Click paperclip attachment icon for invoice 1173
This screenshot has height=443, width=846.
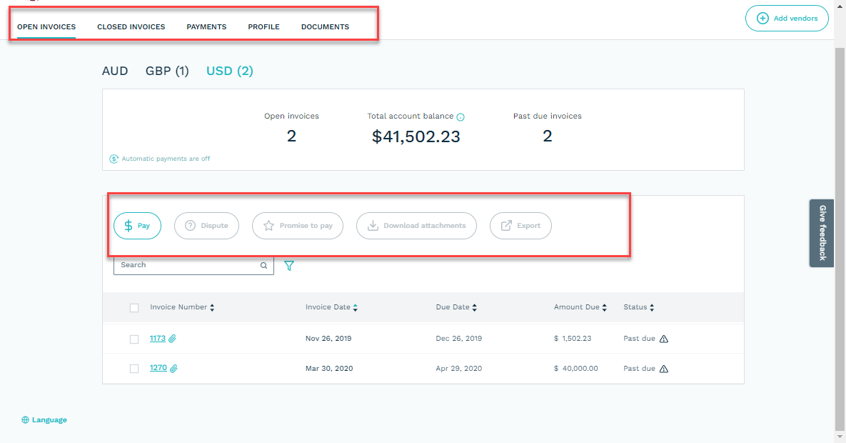click(x=173, y=339)
